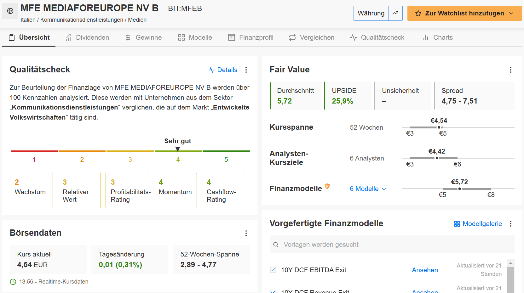Select the Momentum score card
This screenshot has height=293, width=524.
pyautogui.click(x=175, y=190)
